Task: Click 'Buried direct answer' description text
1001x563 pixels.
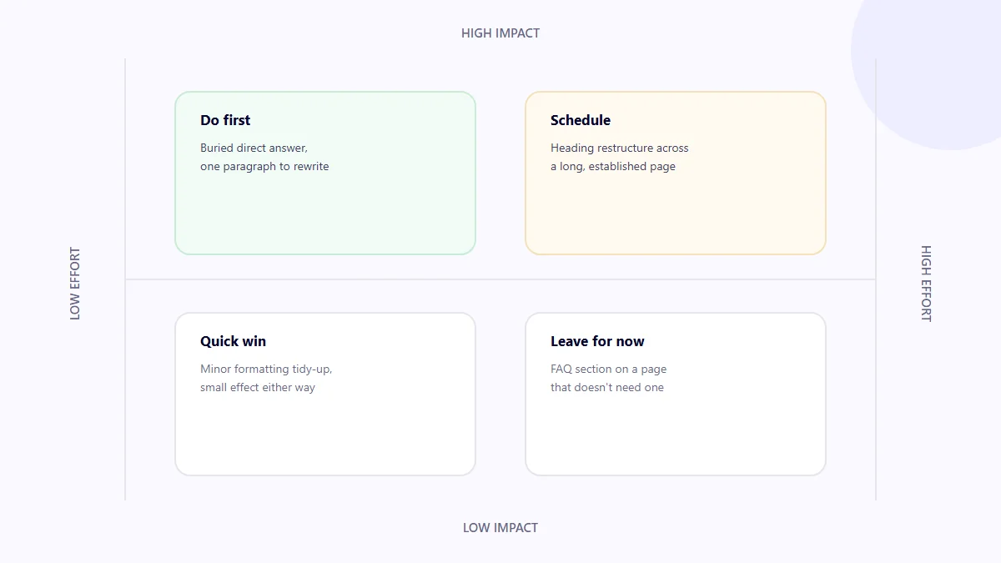Action: click(254, 148)
